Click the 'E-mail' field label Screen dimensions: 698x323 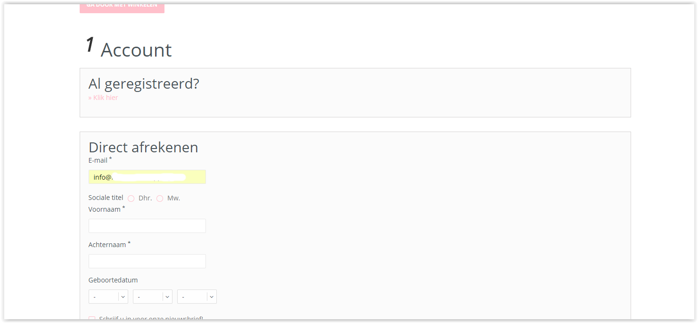[x=98, y=160]
